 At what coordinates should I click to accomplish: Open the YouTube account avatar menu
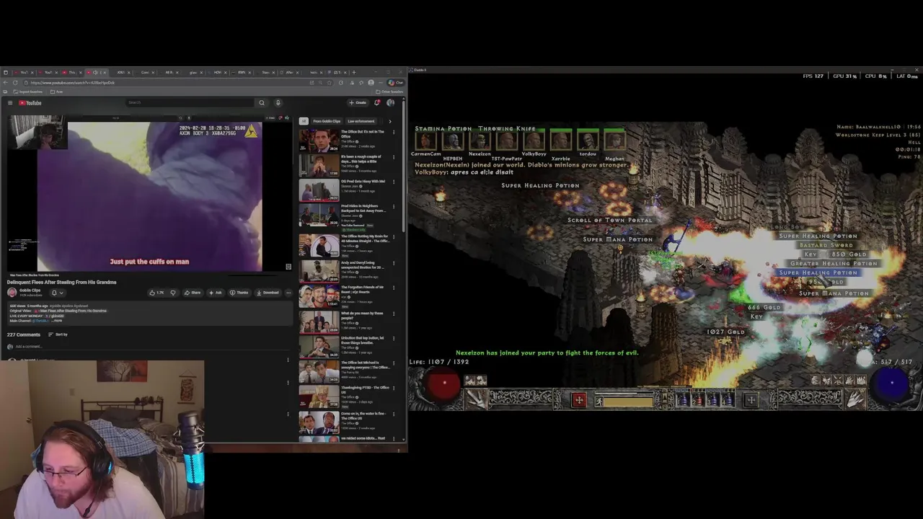pyautogui.click(x=390, y=103)
